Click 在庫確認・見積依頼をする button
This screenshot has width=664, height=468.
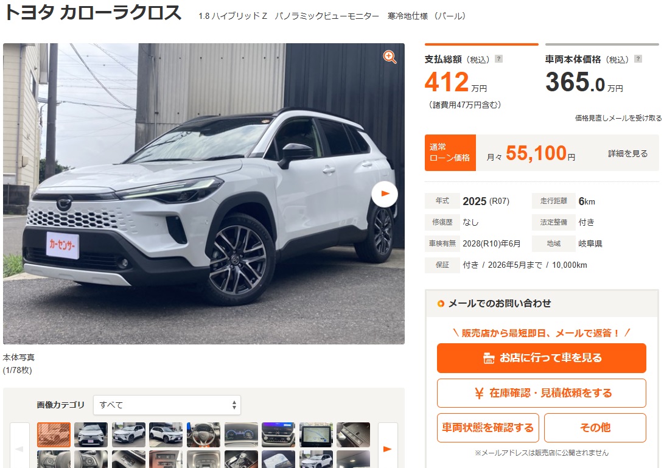[x=542, y=393]
